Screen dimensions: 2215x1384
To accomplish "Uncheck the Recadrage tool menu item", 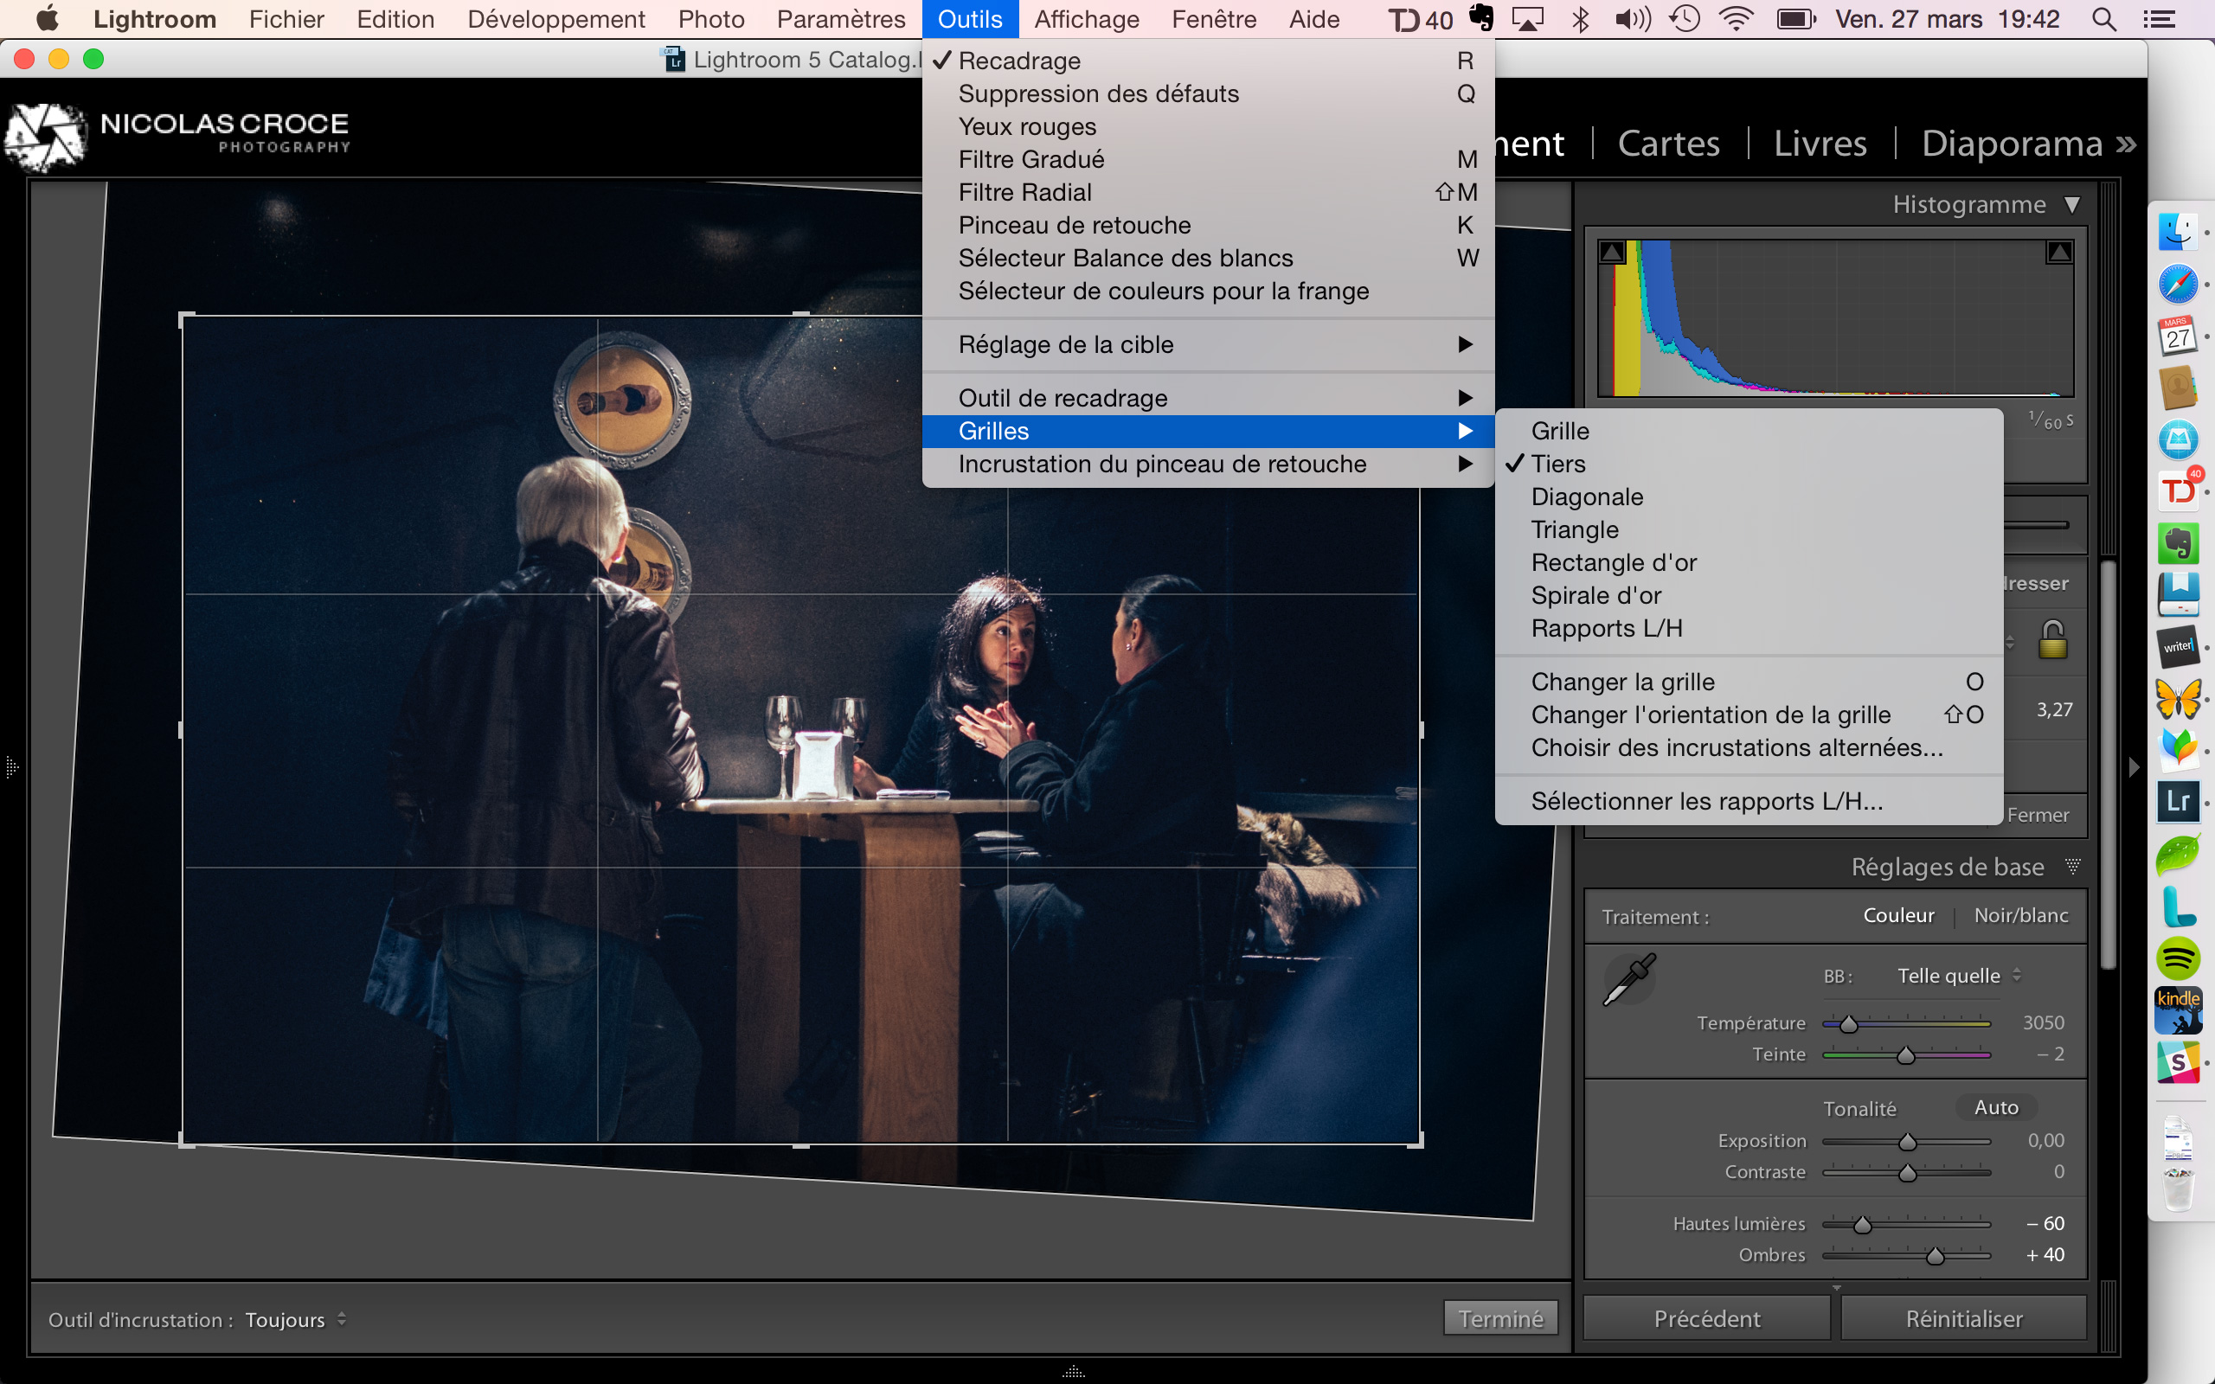I will click(x=1018, y=61).
